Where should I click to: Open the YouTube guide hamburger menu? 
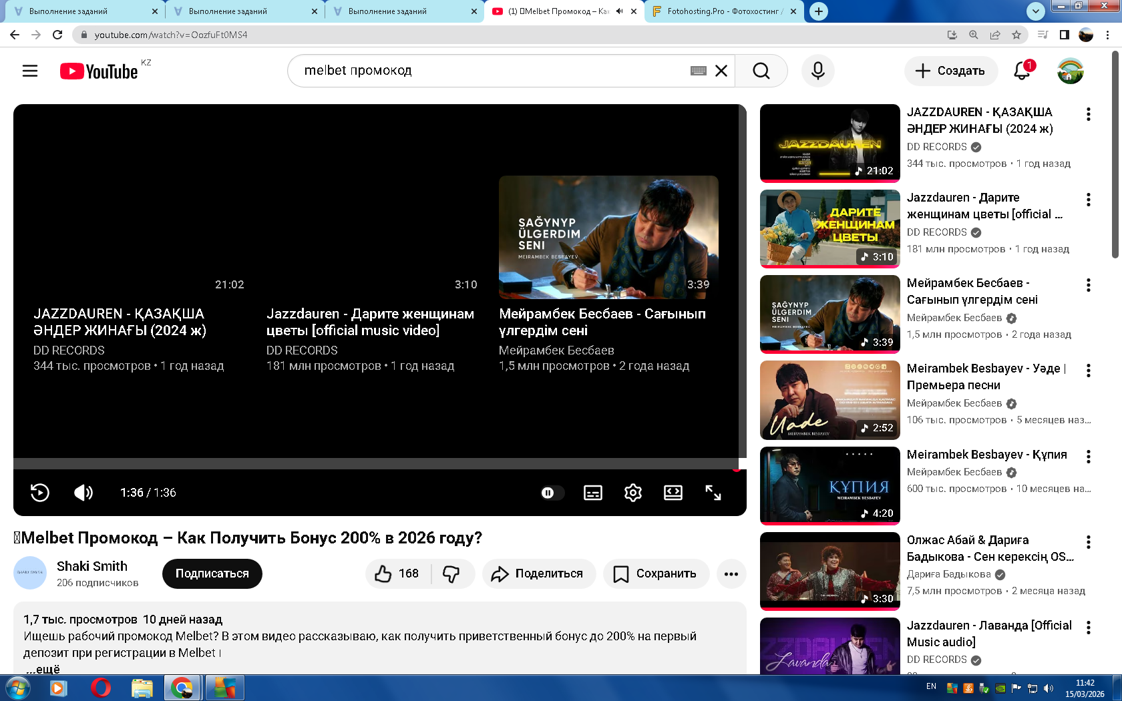(30, 71)
